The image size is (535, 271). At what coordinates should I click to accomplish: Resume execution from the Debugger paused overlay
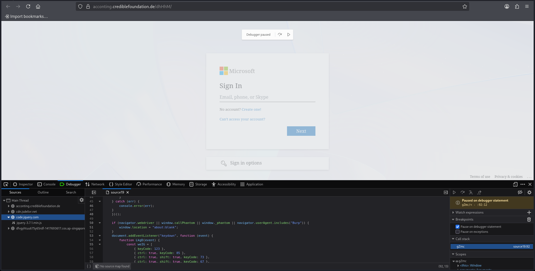coord(289,35)
